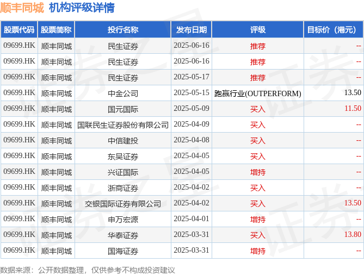Click target price 13.50 in 交银国际 row
The height and width of the screenshot is (275, 364).
(353, 203)
